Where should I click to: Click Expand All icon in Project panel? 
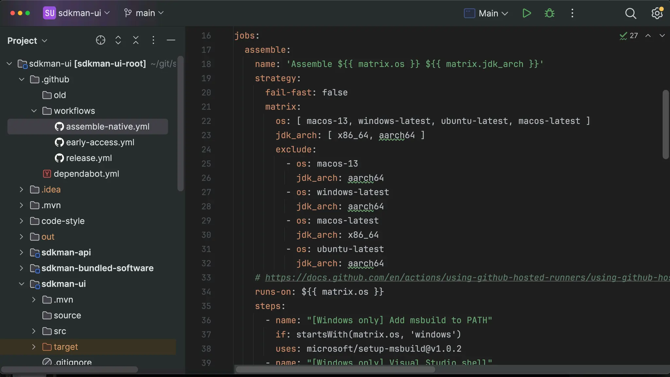tap(118, 40)
